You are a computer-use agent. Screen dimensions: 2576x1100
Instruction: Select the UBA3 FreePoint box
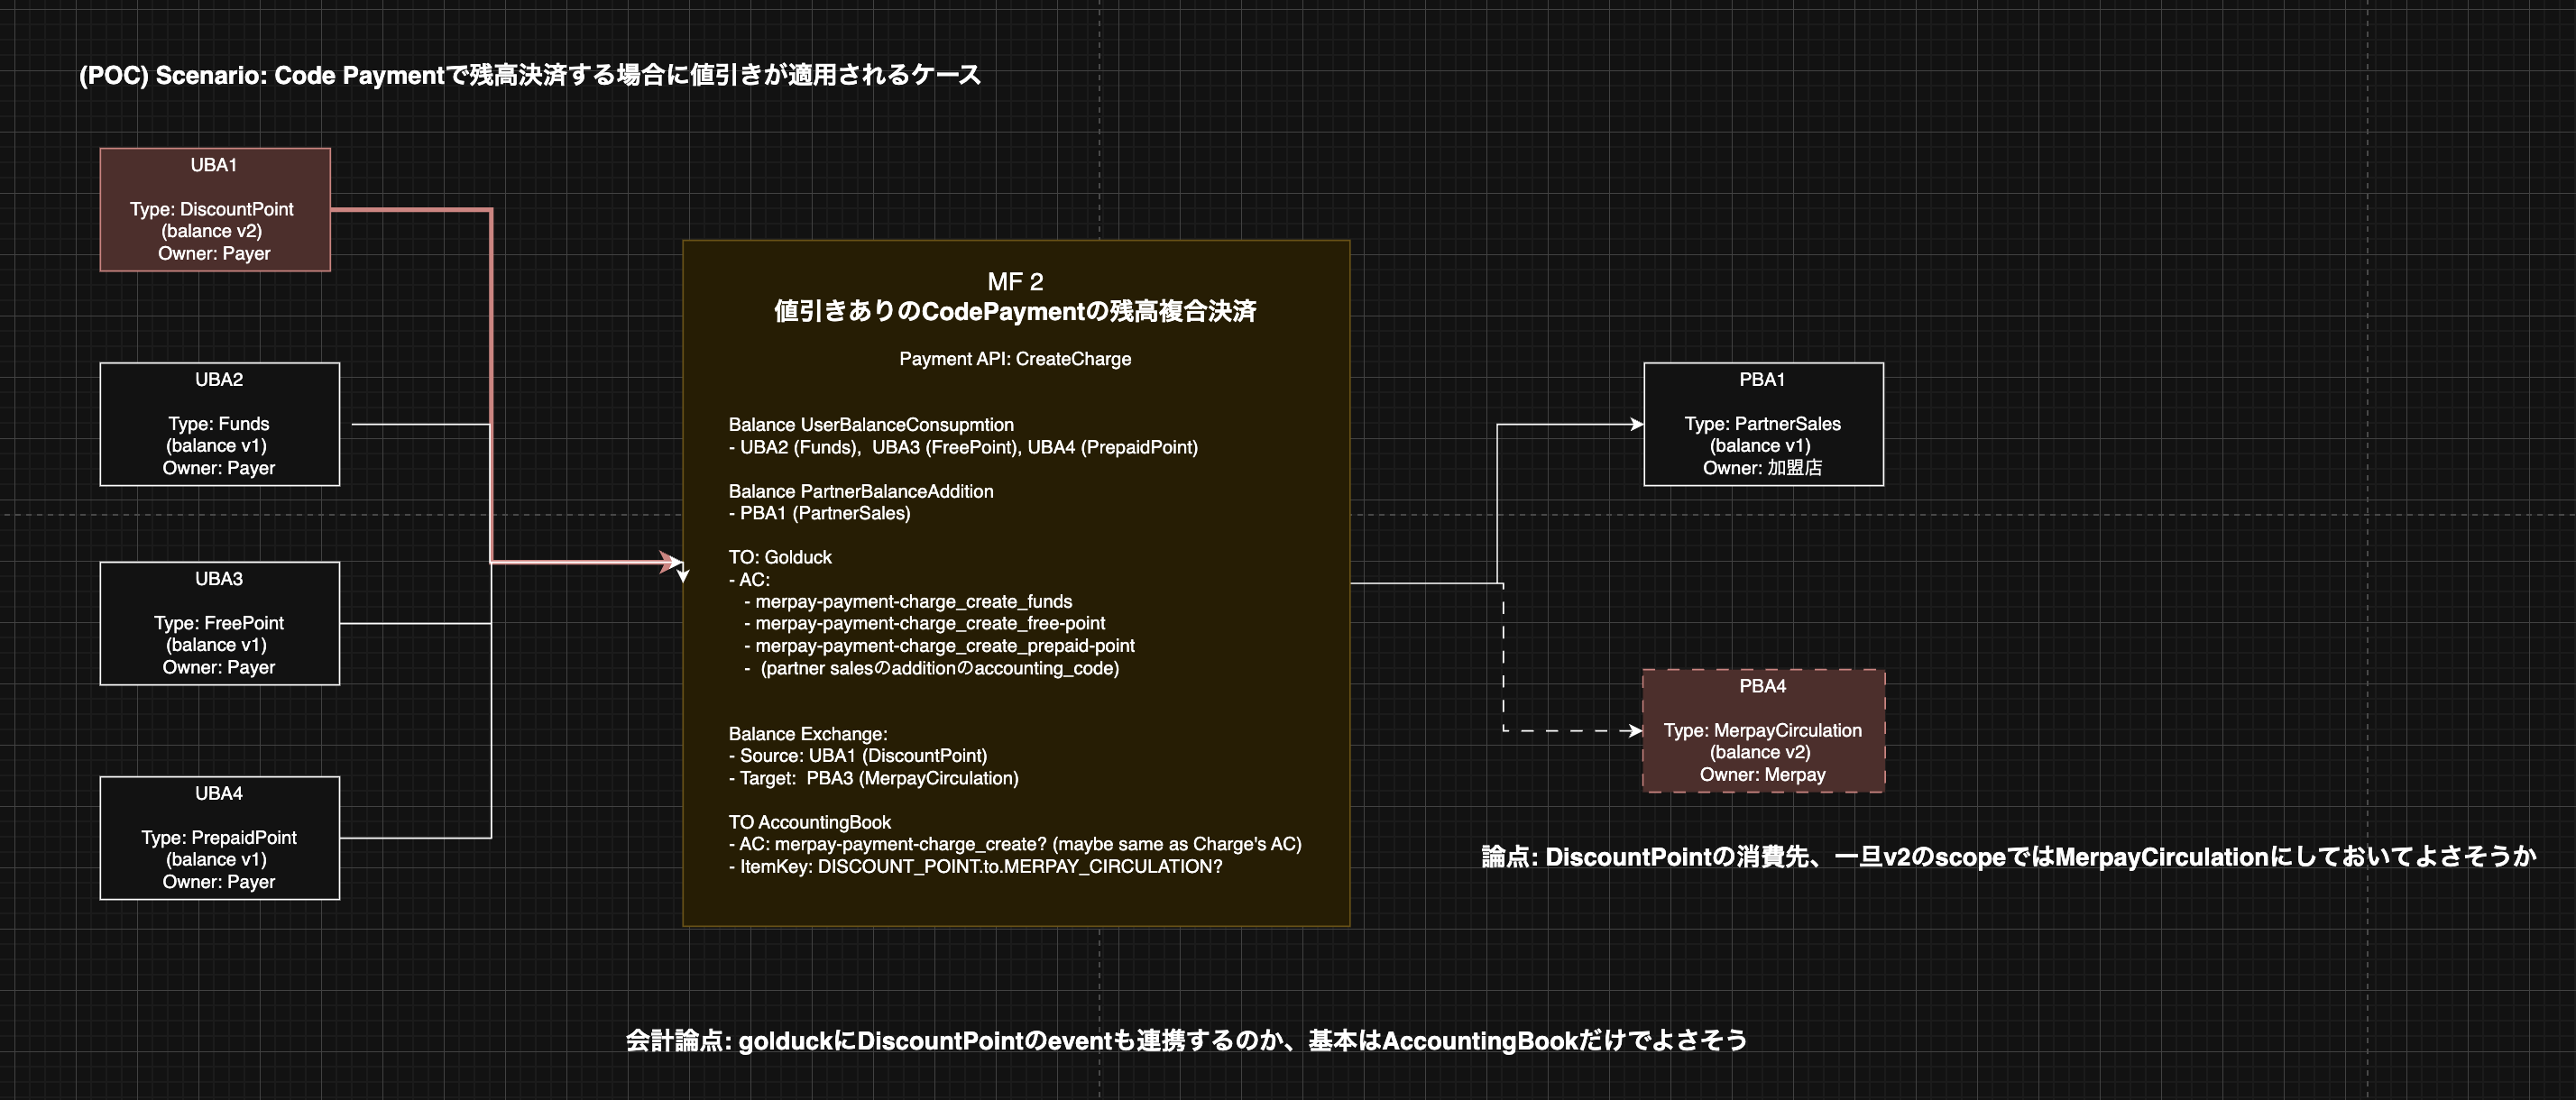[220, 623]
